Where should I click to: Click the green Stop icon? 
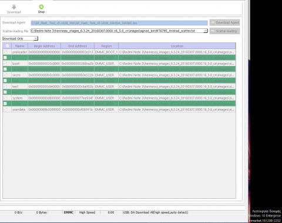click(x=41, y=7)
